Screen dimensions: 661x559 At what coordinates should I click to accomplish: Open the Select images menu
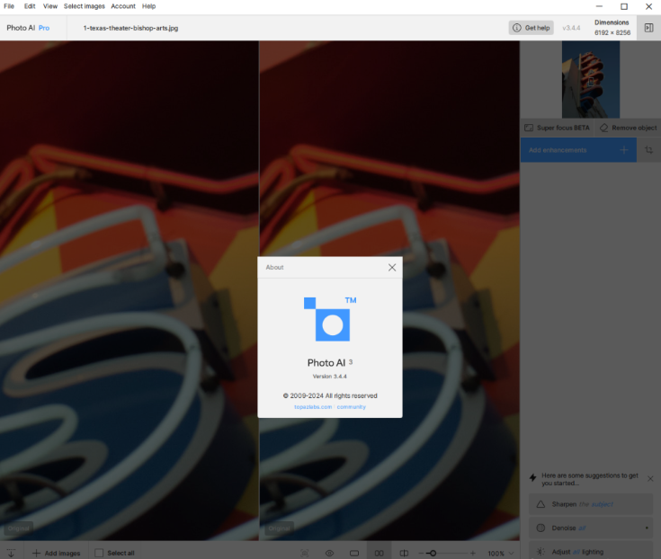point(85,6)
